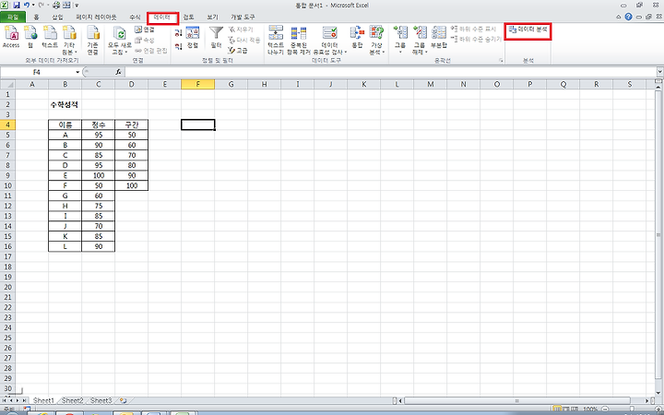
Task: Click the 점수 header cell
Action: [99, 125]
